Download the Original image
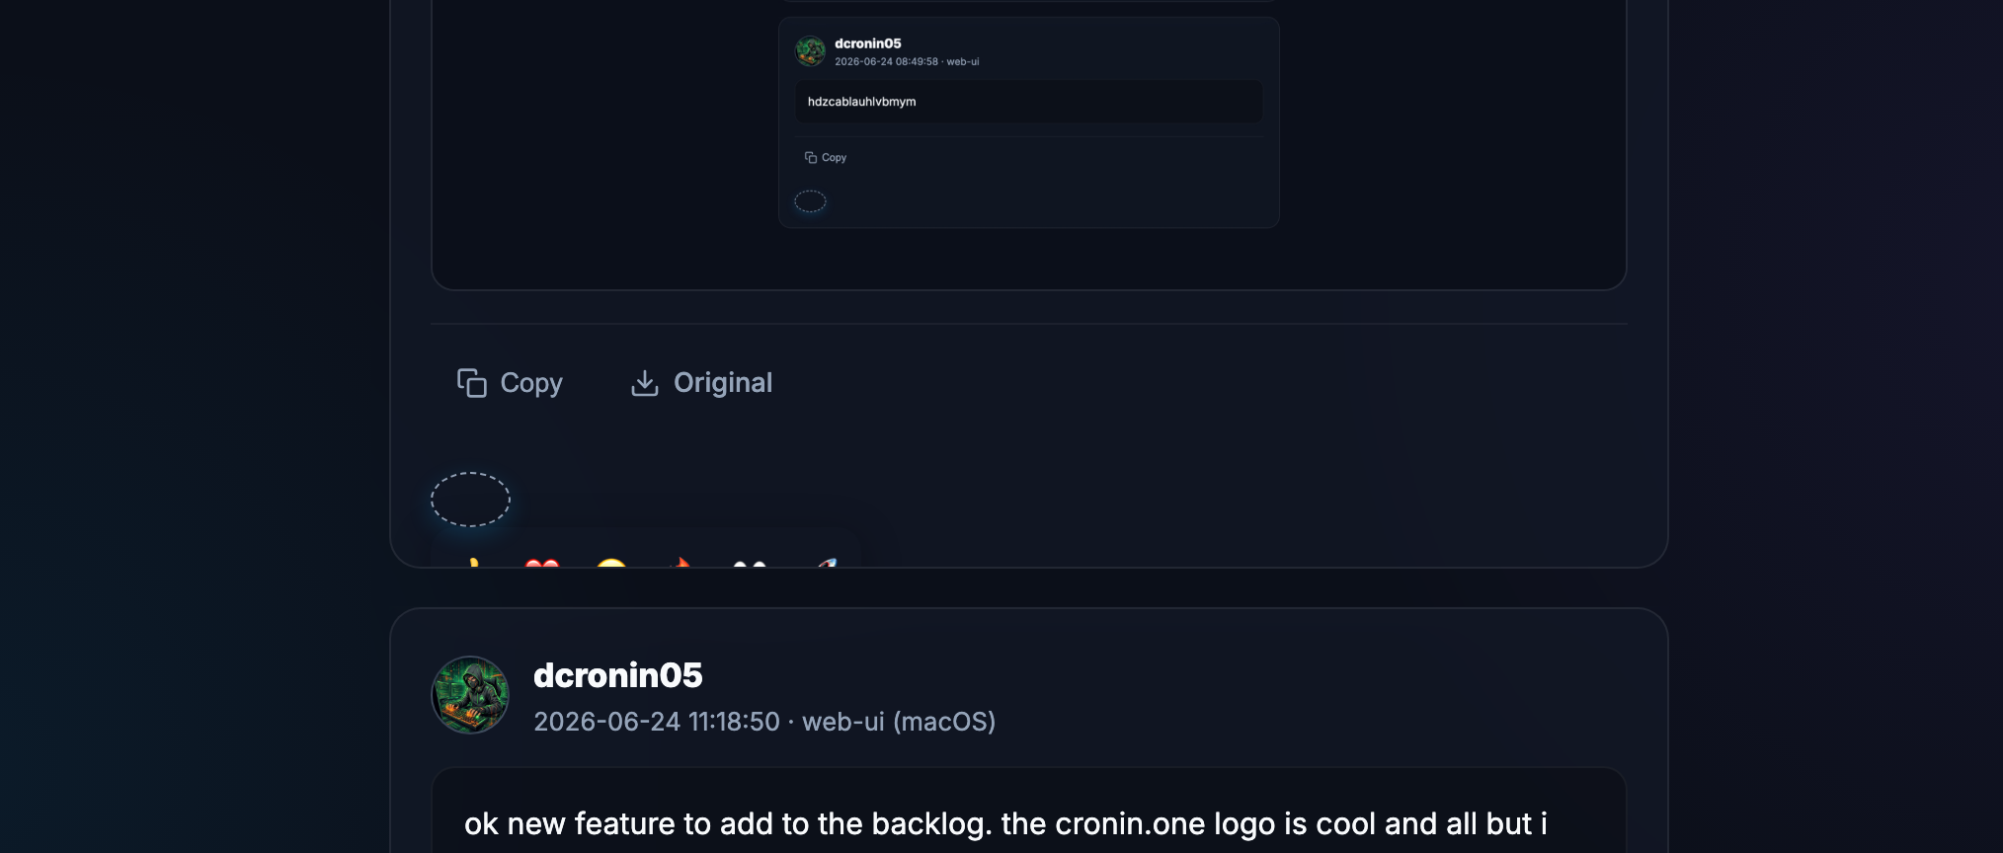 pyautogui.click(x=701, y=383)
